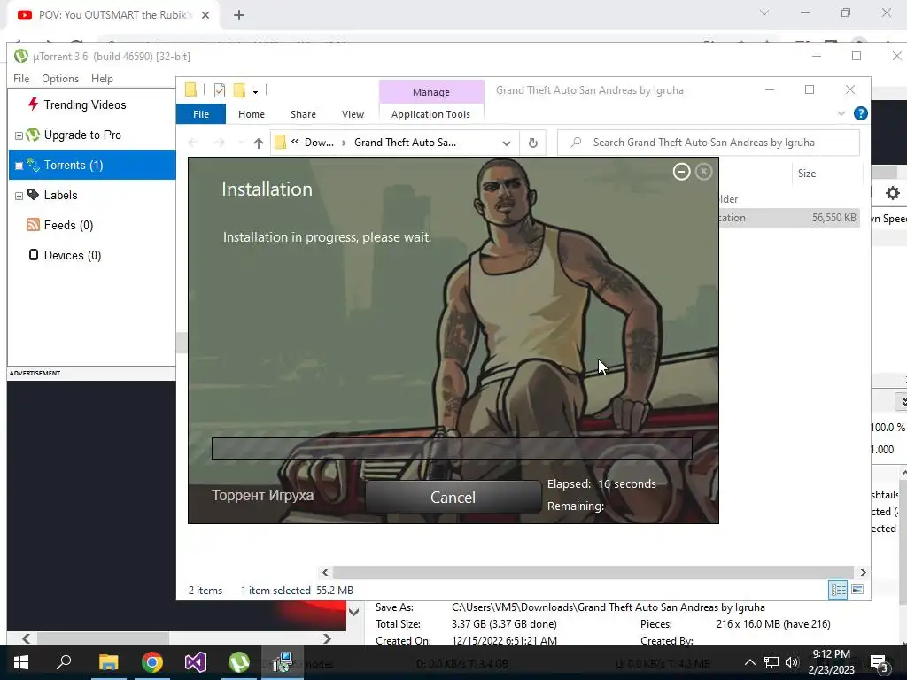Open the Home ribbon tab
907x680 pixels.
coord(251,114)
